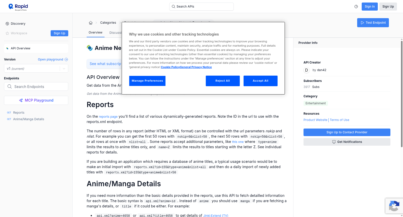Select API Overview in the sidebar
403x217 pixels.
coord(36,48)
